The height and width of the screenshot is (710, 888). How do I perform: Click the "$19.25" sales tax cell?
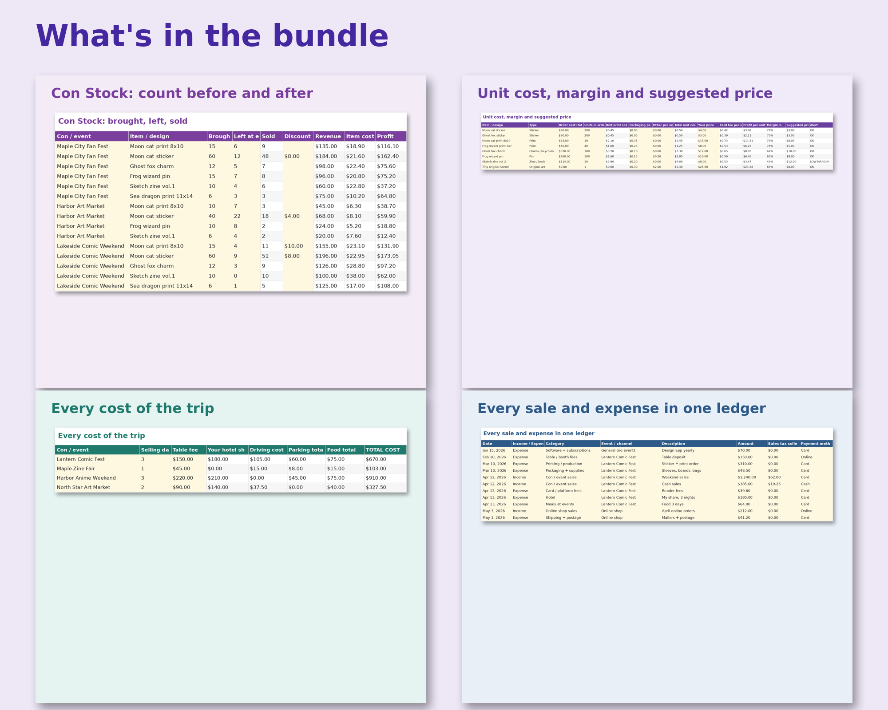tap(783, 484)
